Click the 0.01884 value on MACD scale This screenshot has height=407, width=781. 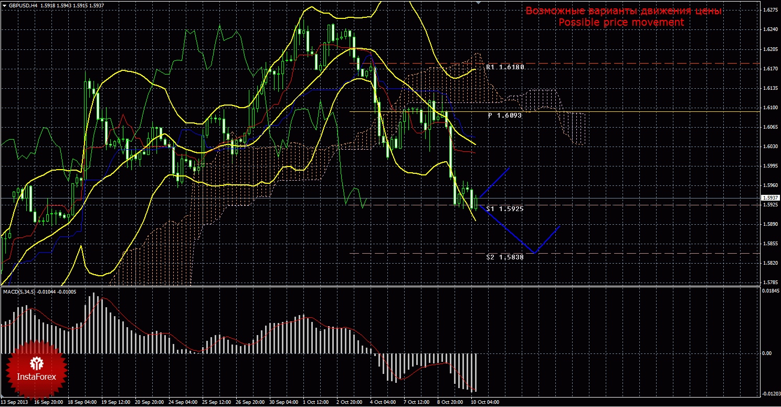[769, 290]
